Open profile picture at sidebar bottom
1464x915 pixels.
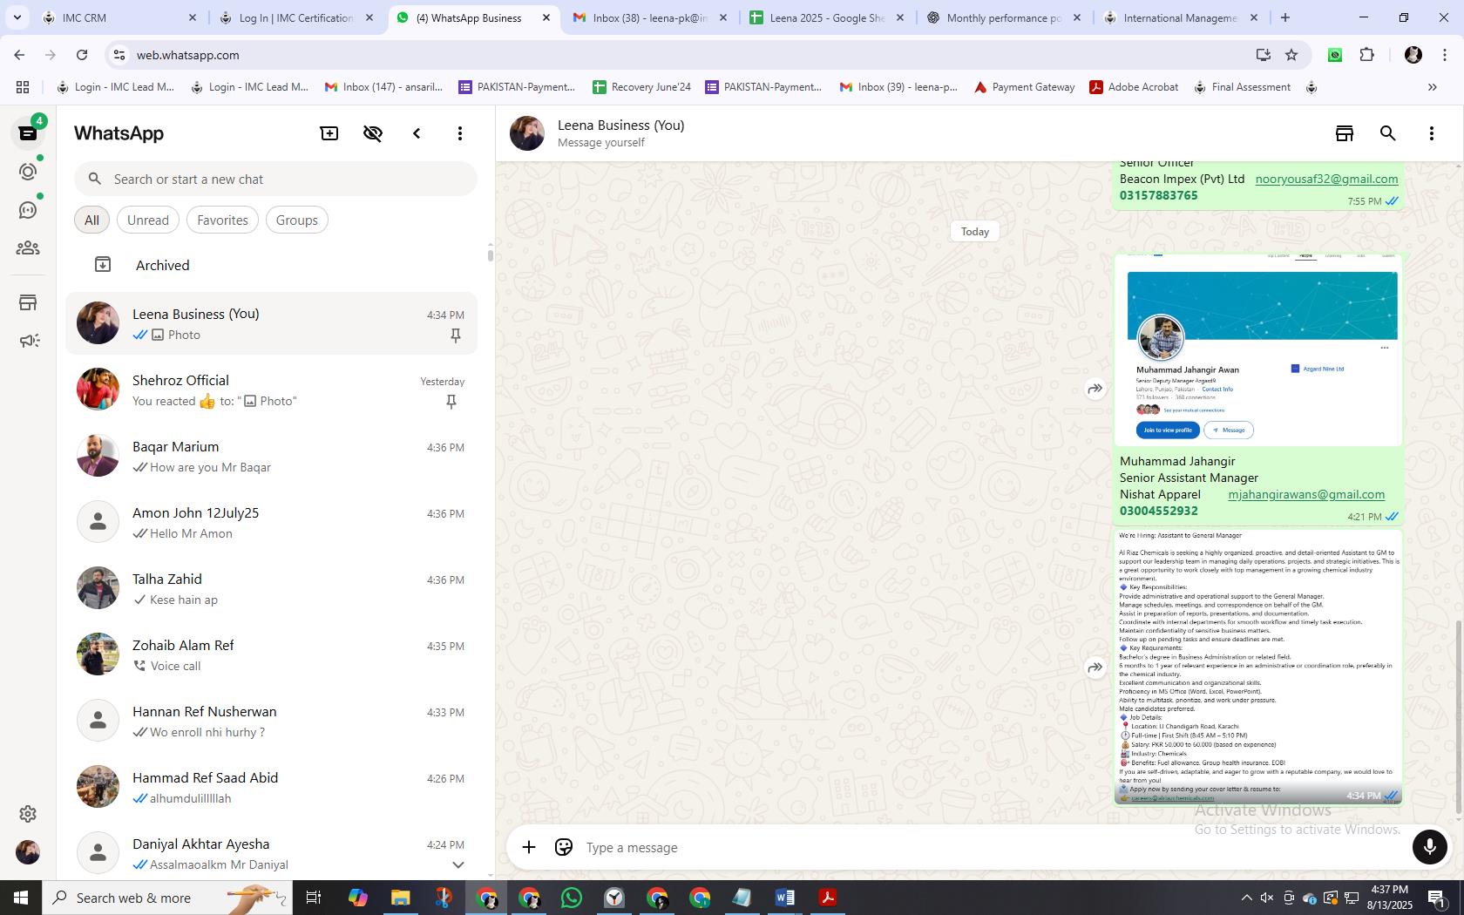[x=28, y=852]
